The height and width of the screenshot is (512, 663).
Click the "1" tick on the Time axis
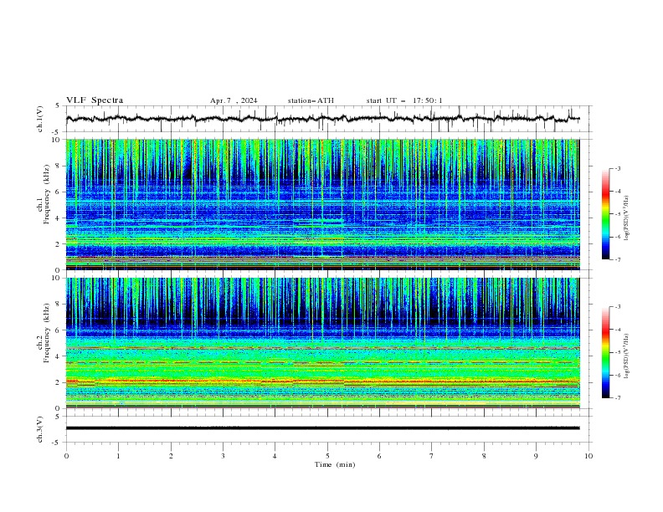pyautogui.click(x=118, y=456)
